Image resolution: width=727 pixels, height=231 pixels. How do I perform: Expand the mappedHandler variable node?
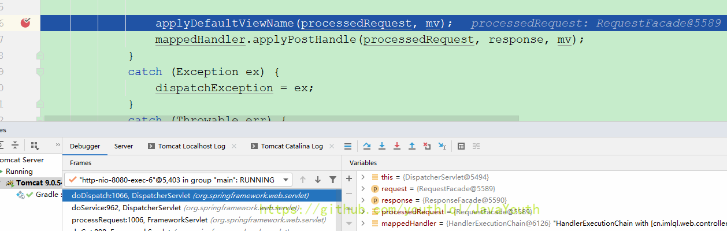click(363, 223)
